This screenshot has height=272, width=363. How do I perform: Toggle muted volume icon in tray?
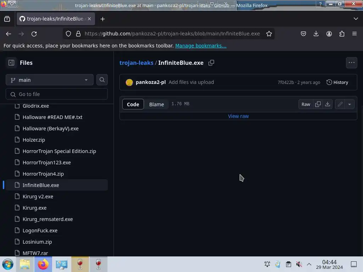[299, 264]
